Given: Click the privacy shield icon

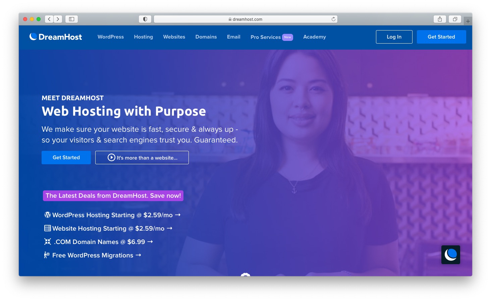Looking at the screenshot, I should 145,19.
